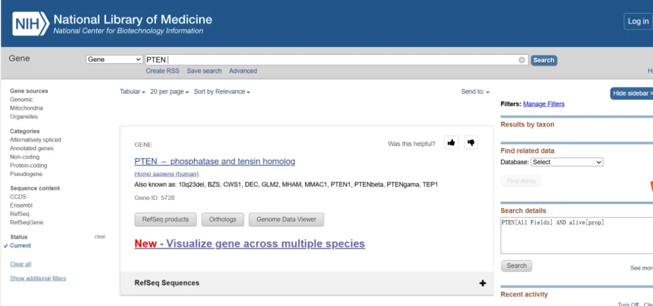The image size is (653, 306).
Task: Click the thumbs up helpful icon
Action: [451, 143]
